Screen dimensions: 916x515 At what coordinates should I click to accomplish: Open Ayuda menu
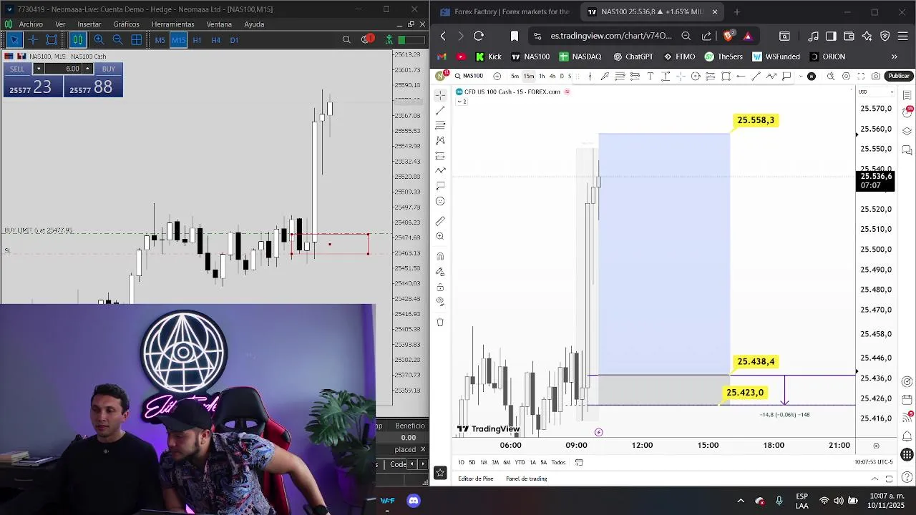[x=254, y=24]
